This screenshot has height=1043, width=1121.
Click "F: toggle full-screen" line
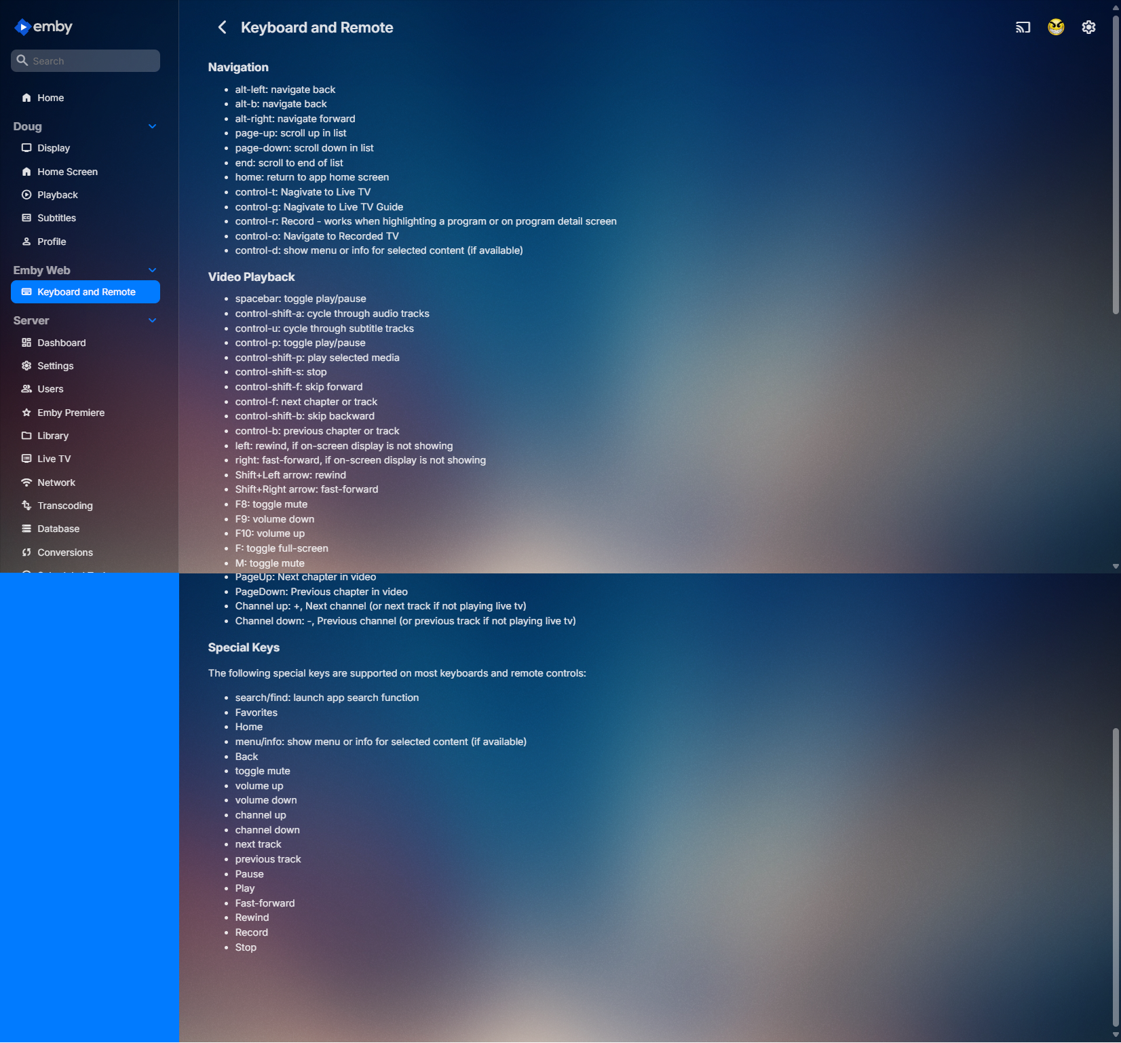[282, 548]
